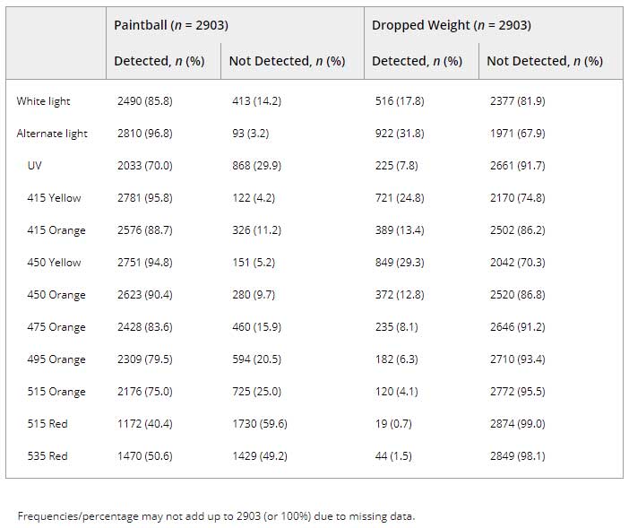Click the 515 Red row label
The height and width of the screenshot is (528, 629).
pos(47,424)
